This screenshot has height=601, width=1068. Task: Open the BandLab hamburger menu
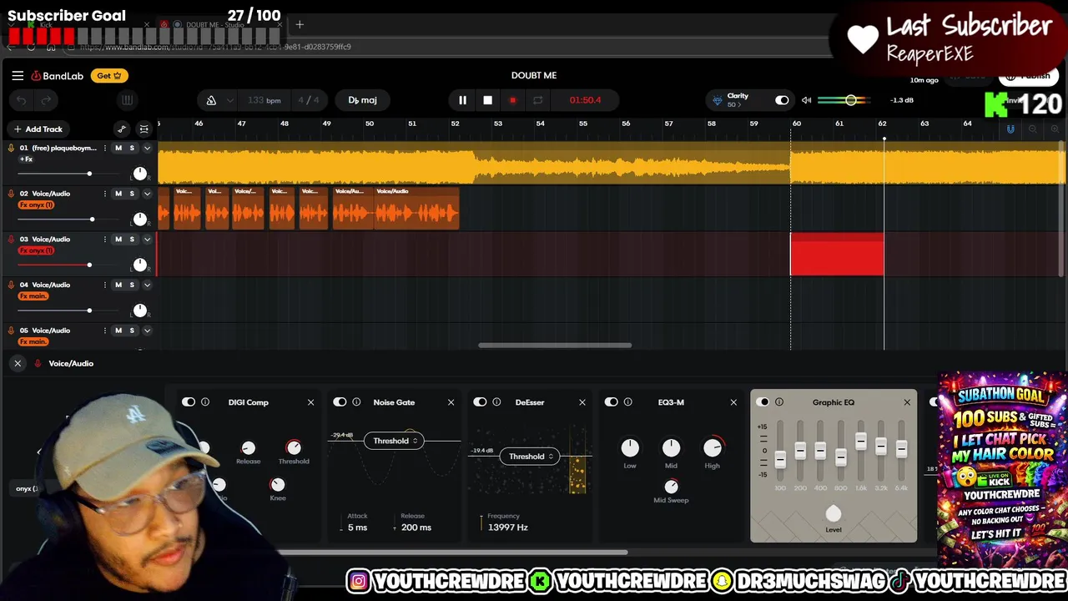tap(18, 75)
